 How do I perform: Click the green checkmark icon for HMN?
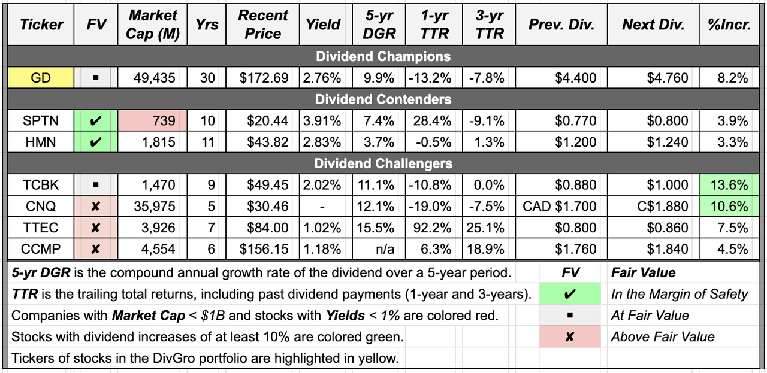click(x=96, y=142)
